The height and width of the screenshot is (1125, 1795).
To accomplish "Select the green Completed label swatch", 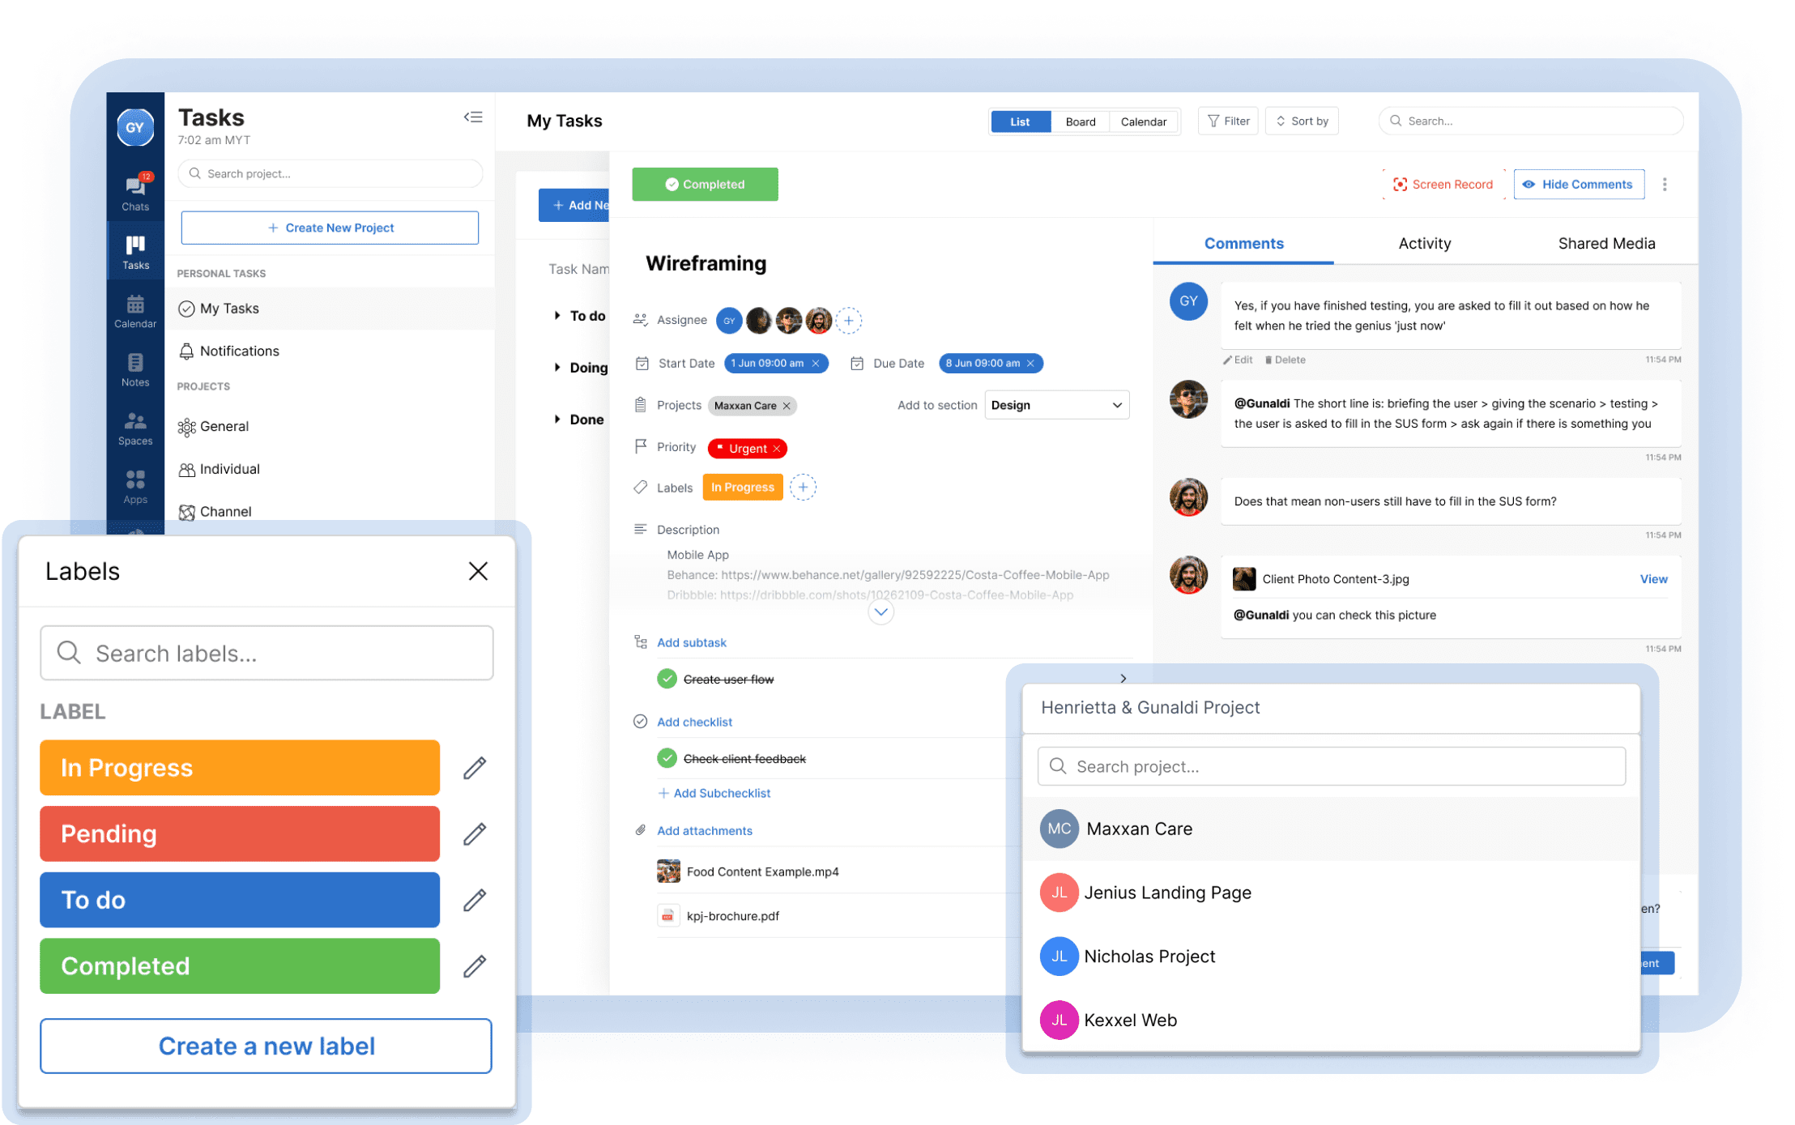I will (240, 965).
